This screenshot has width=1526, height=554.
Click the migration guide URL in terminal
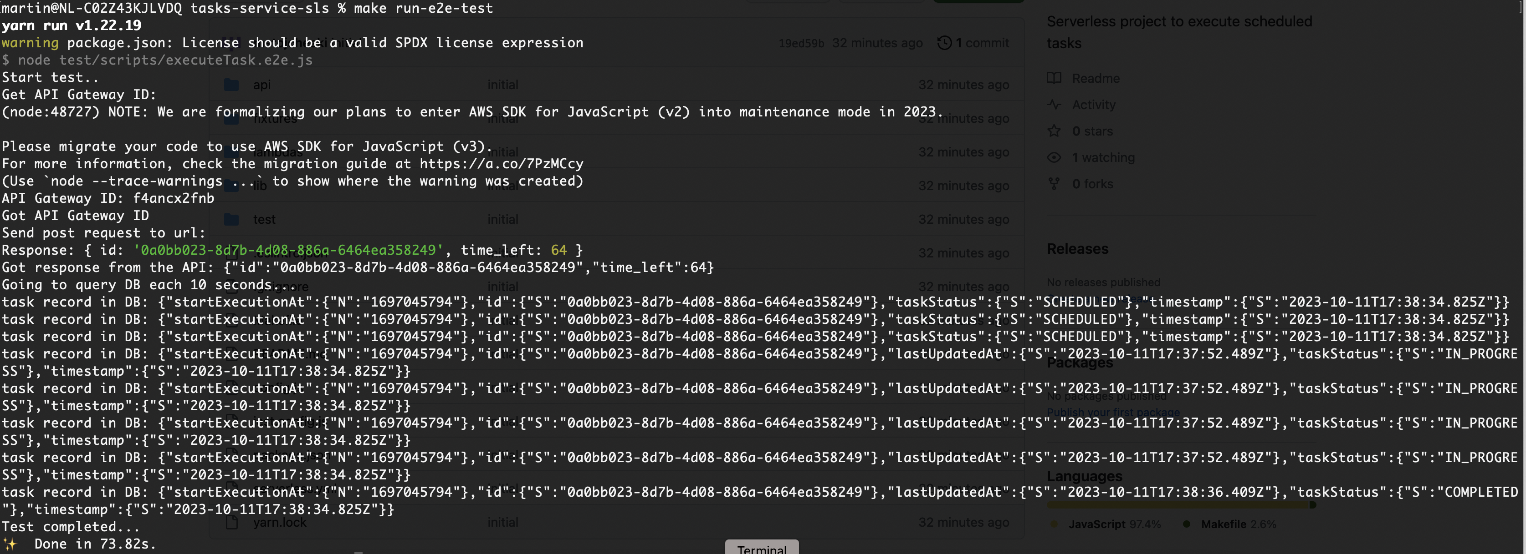tap(501, 164)
